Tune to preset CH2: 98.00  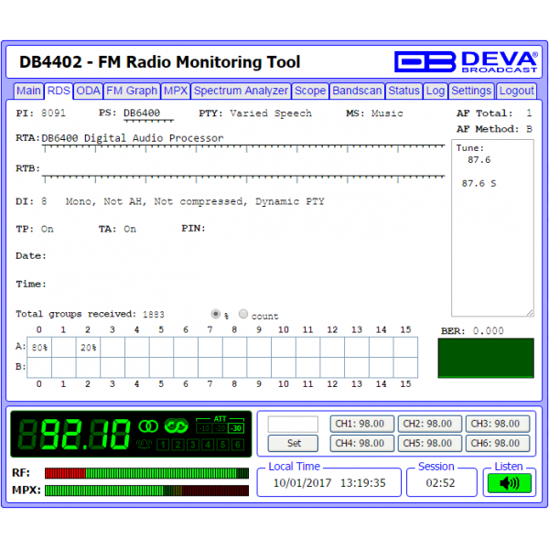tap(430, 424)
